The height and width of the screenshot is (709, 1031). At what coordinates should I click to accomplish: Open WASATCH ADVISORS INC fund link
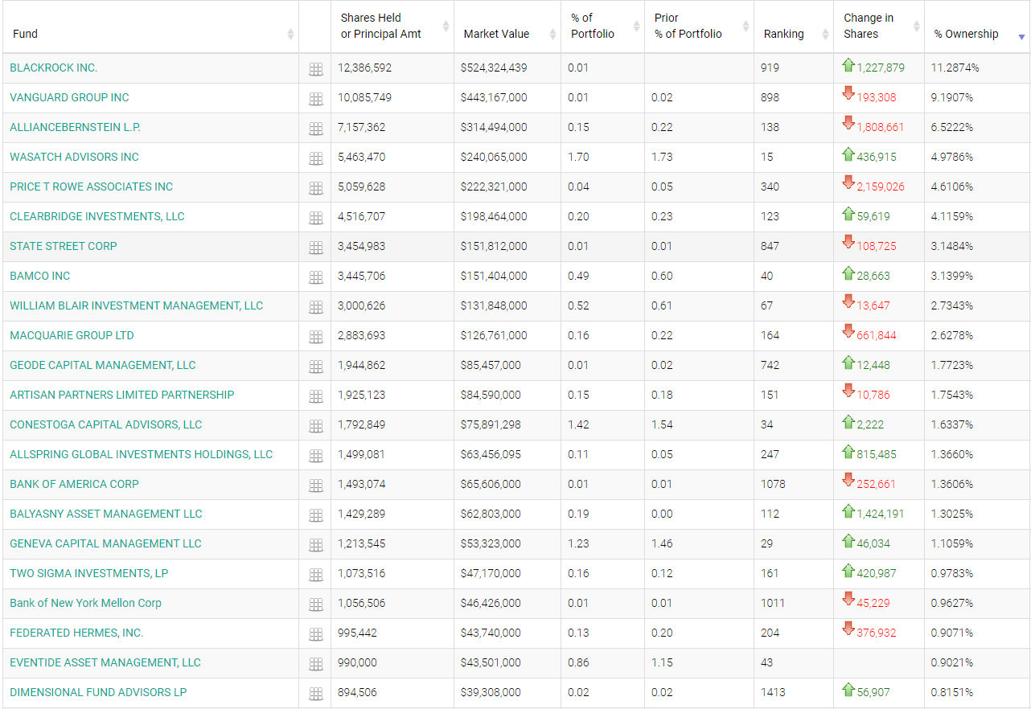point(74,157)
